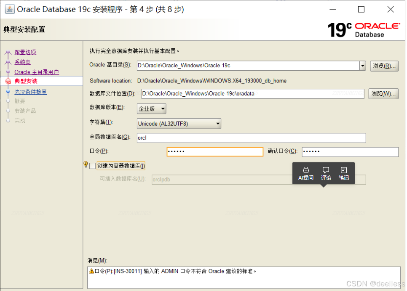The height and width of the screenshot is (291, 407).
Task: Click the 口令 password field
Action: [215, 151]
